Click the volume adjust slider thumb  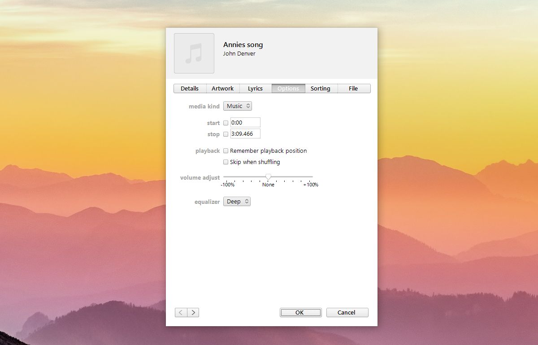pyautogui.click(x=268, y=177)
